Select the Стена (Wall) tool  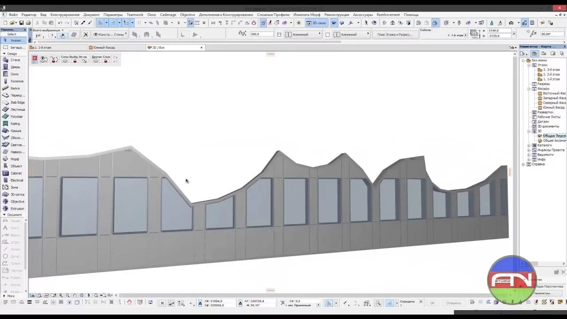(x=13, y=60)
